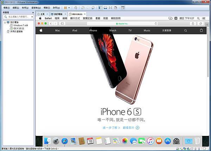Open the library search filter dropdown
Viewport: 211px width, 151px height.
32,17
